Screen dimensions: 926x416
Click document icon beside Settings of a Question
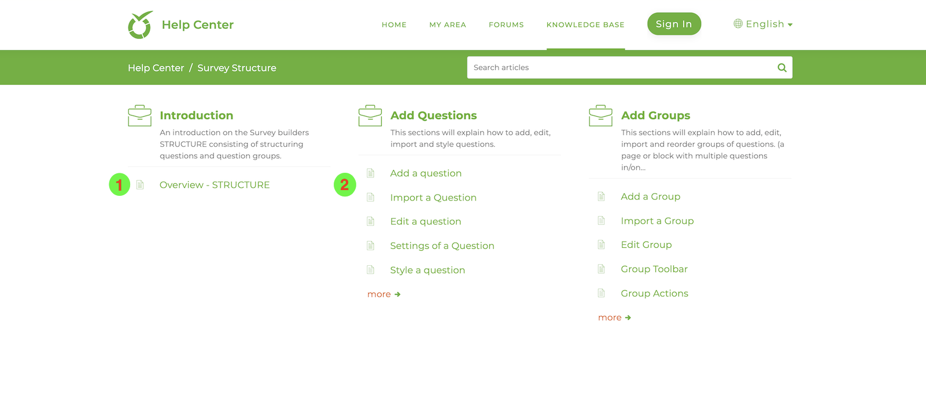(371, 246)
